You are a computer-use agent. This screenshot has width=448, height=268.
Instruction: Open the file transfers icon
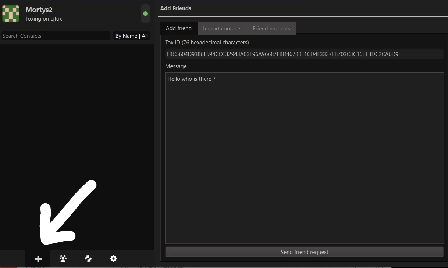pyautogui.click(x=88, y=259)
